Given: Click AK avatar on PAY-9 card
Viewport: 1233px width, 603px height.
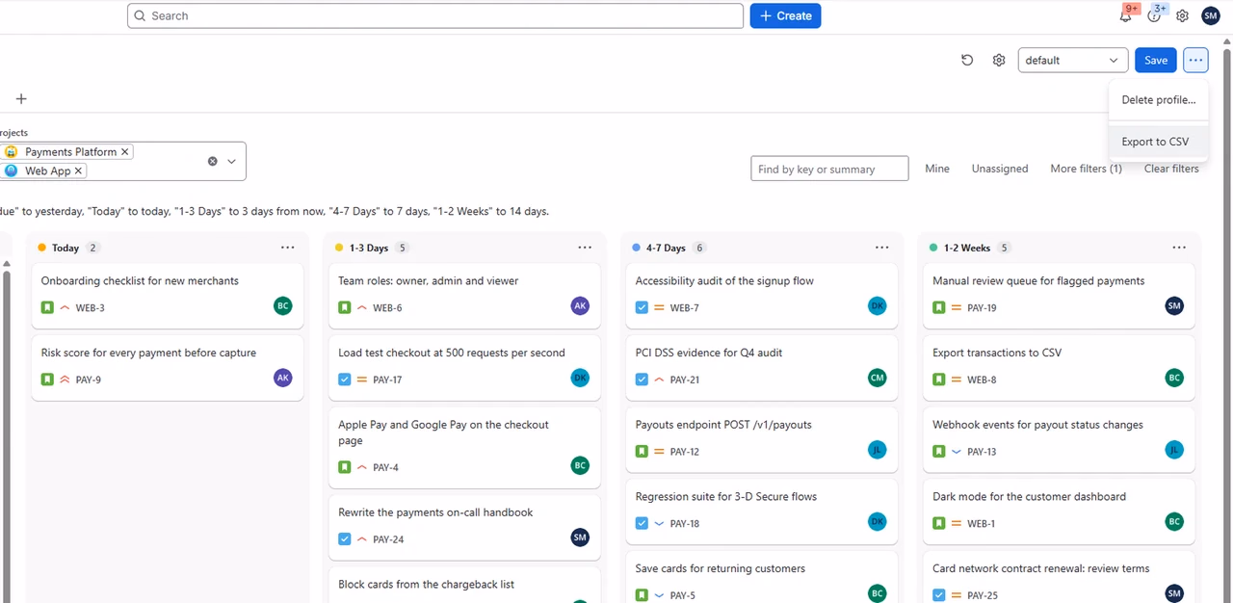Looking at the screenshot, I should (282, 378).
